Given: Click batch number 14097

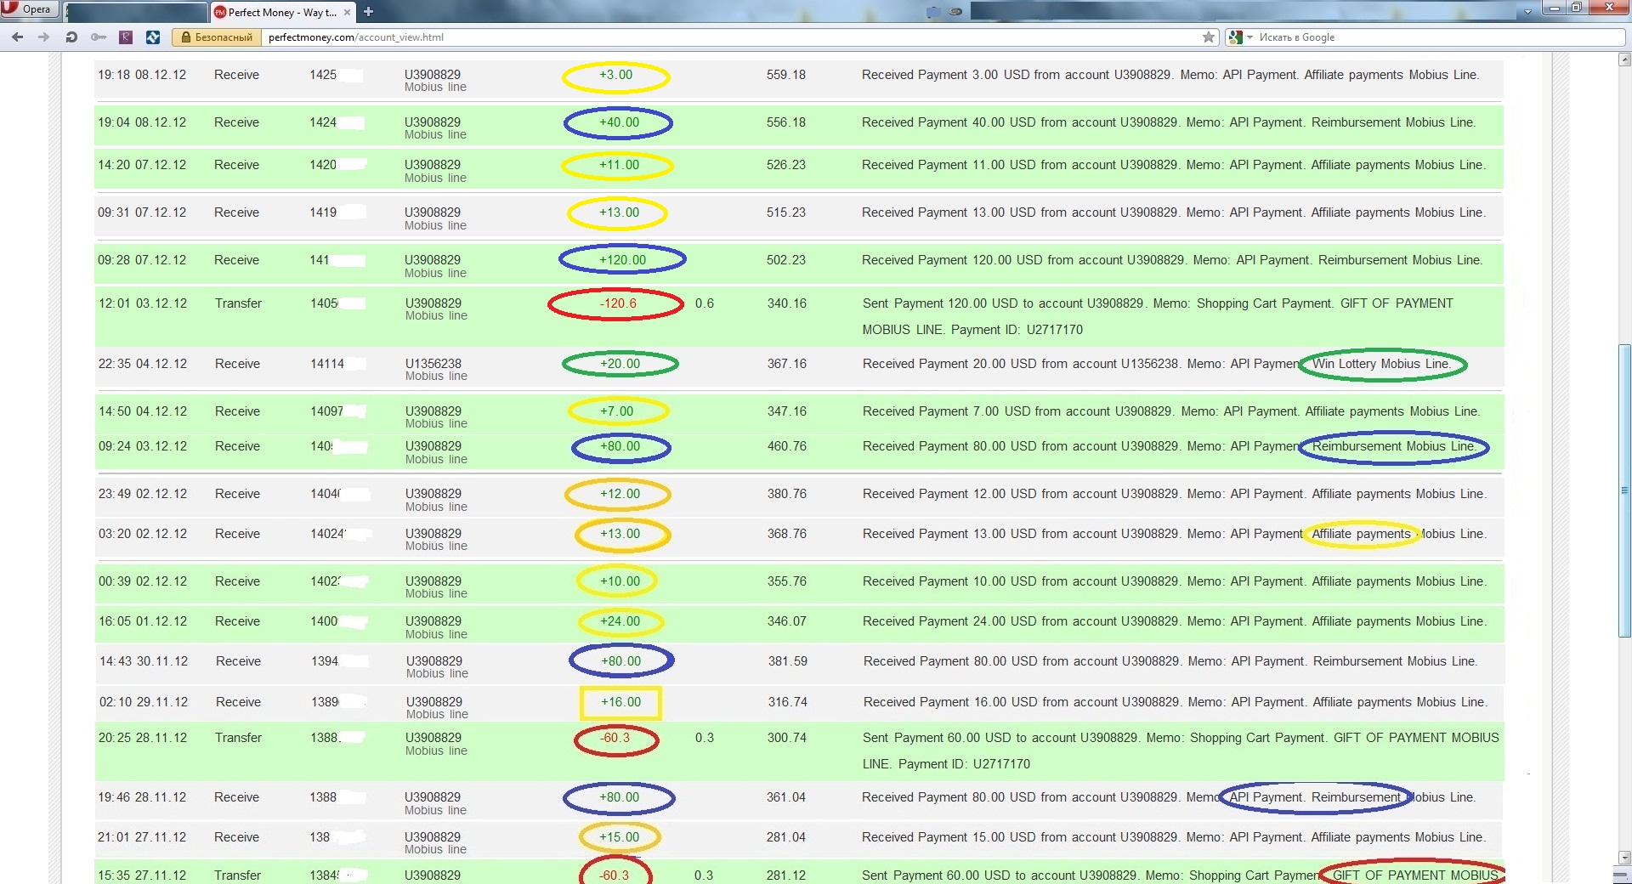Looking at the screenshot, I should click(x=327, y=411).
